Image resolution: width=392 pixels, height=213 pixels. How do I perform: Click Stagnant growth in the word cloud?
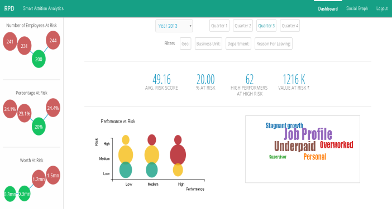point(284,125)
